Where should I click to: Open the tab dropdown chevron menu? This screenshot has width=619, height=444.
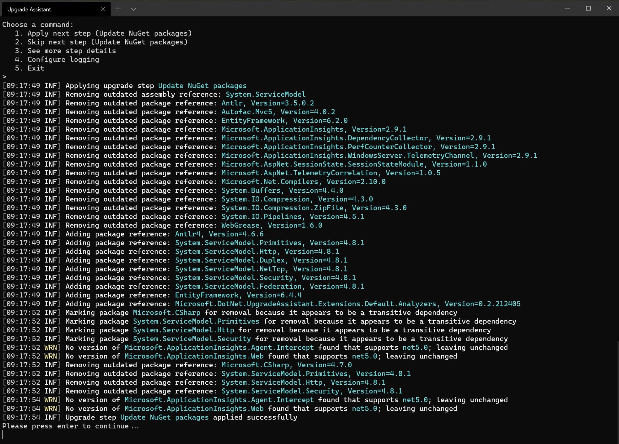coord(133,9)
